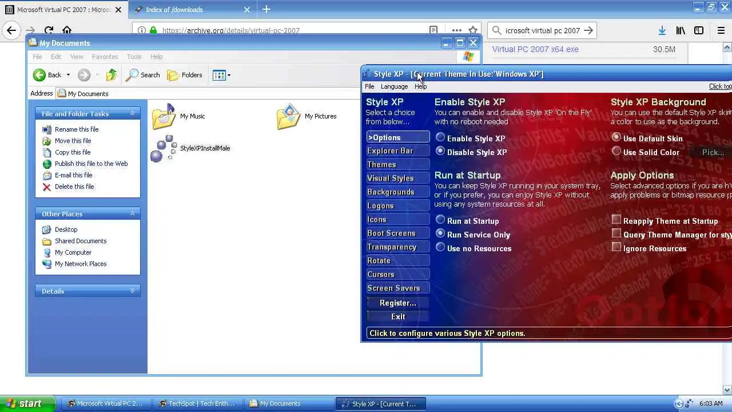The image size is (732, 412).
Task: Click Firefox browser back arrow
Action: [x=11, y=30]
